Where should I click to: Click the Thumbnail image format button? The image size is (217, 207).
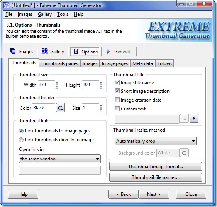pyautogui.click(x=156, y=167)
